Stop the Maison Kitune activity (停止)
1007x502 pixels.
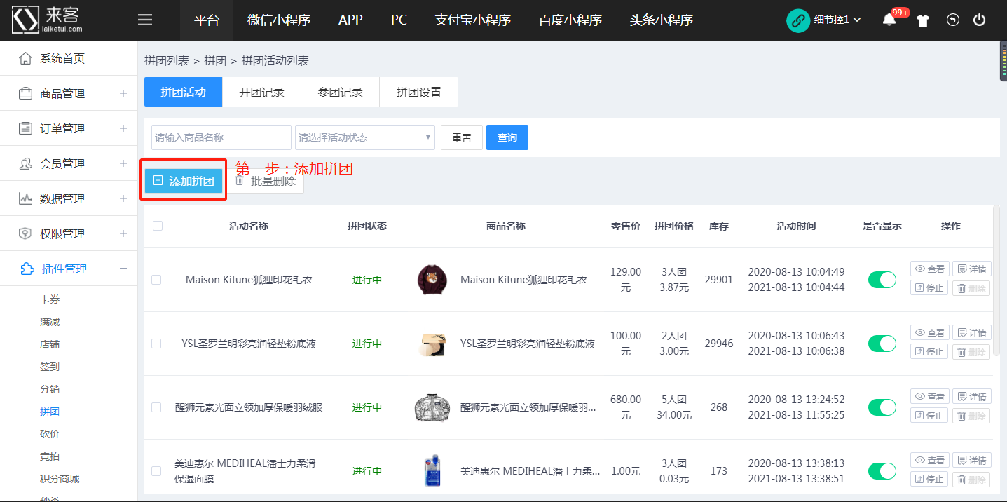pyautogui.click(x=929, y=287)
